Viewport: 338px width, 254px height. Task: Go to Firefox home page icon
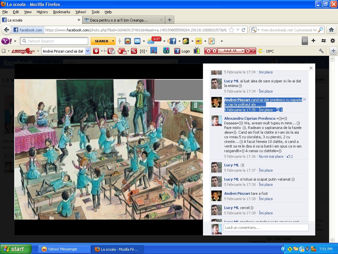click(331, 30)
